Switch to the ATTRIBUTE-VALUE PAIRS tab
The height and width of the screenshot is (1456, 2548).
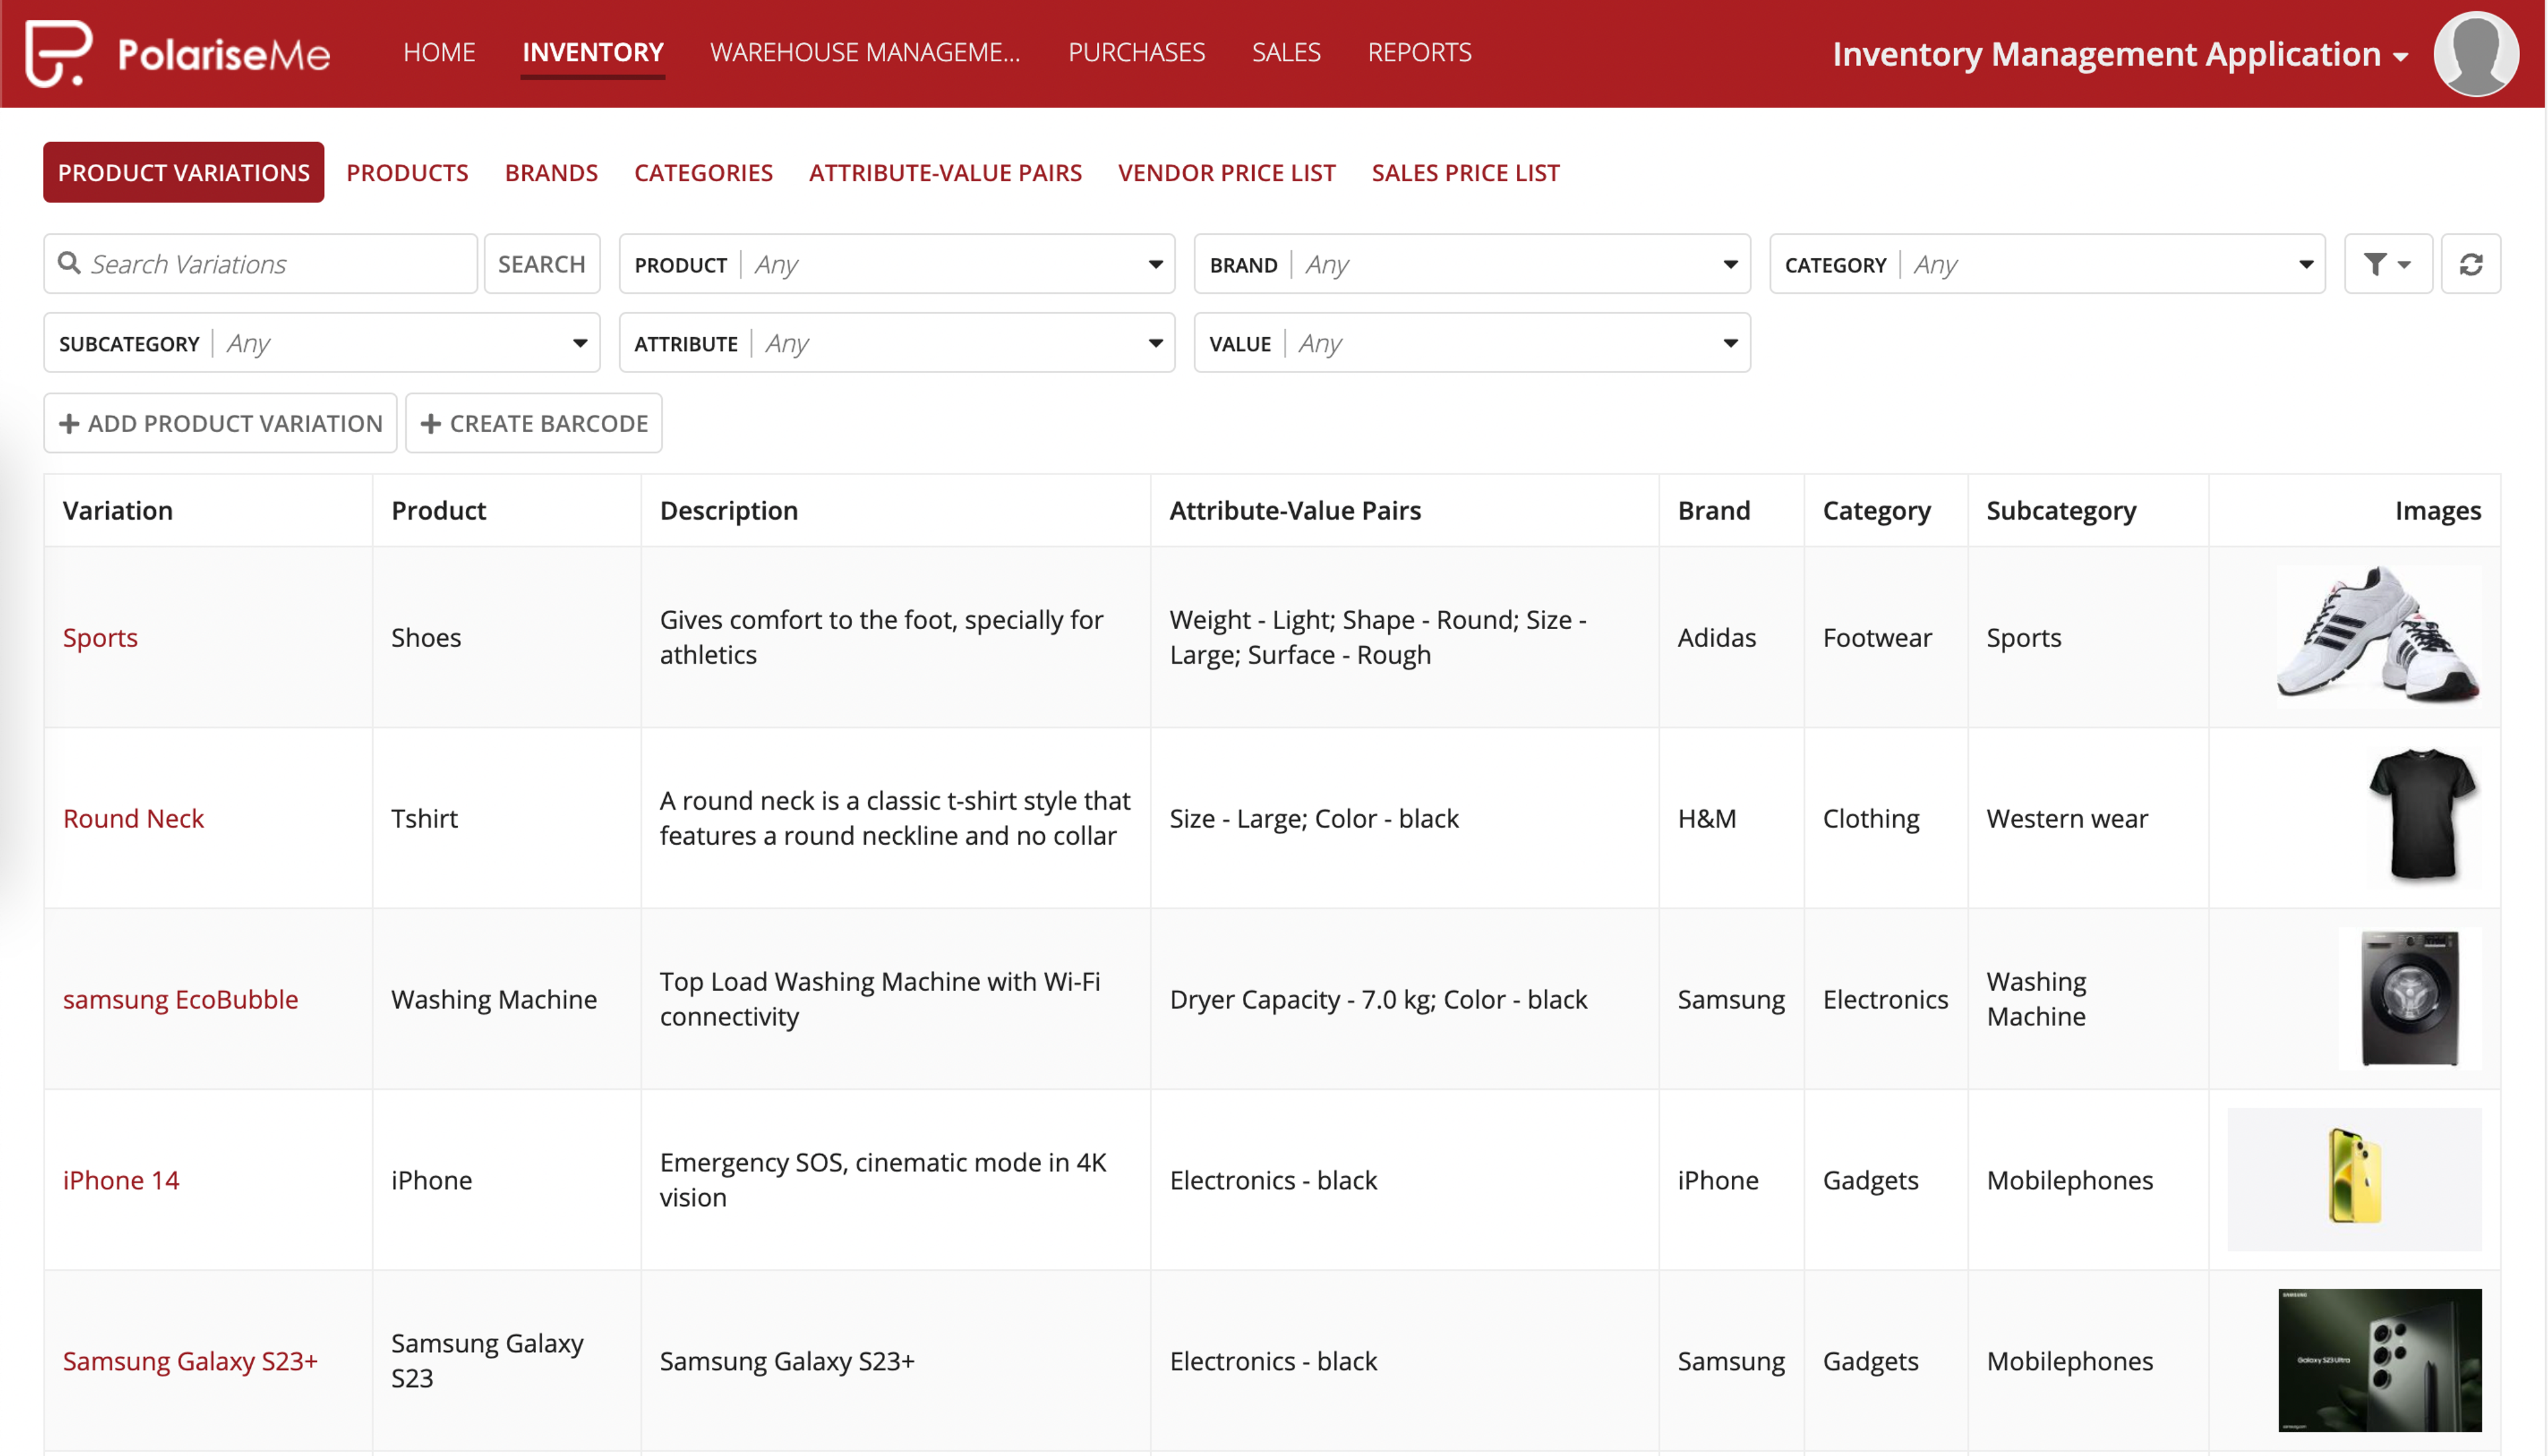945,172
